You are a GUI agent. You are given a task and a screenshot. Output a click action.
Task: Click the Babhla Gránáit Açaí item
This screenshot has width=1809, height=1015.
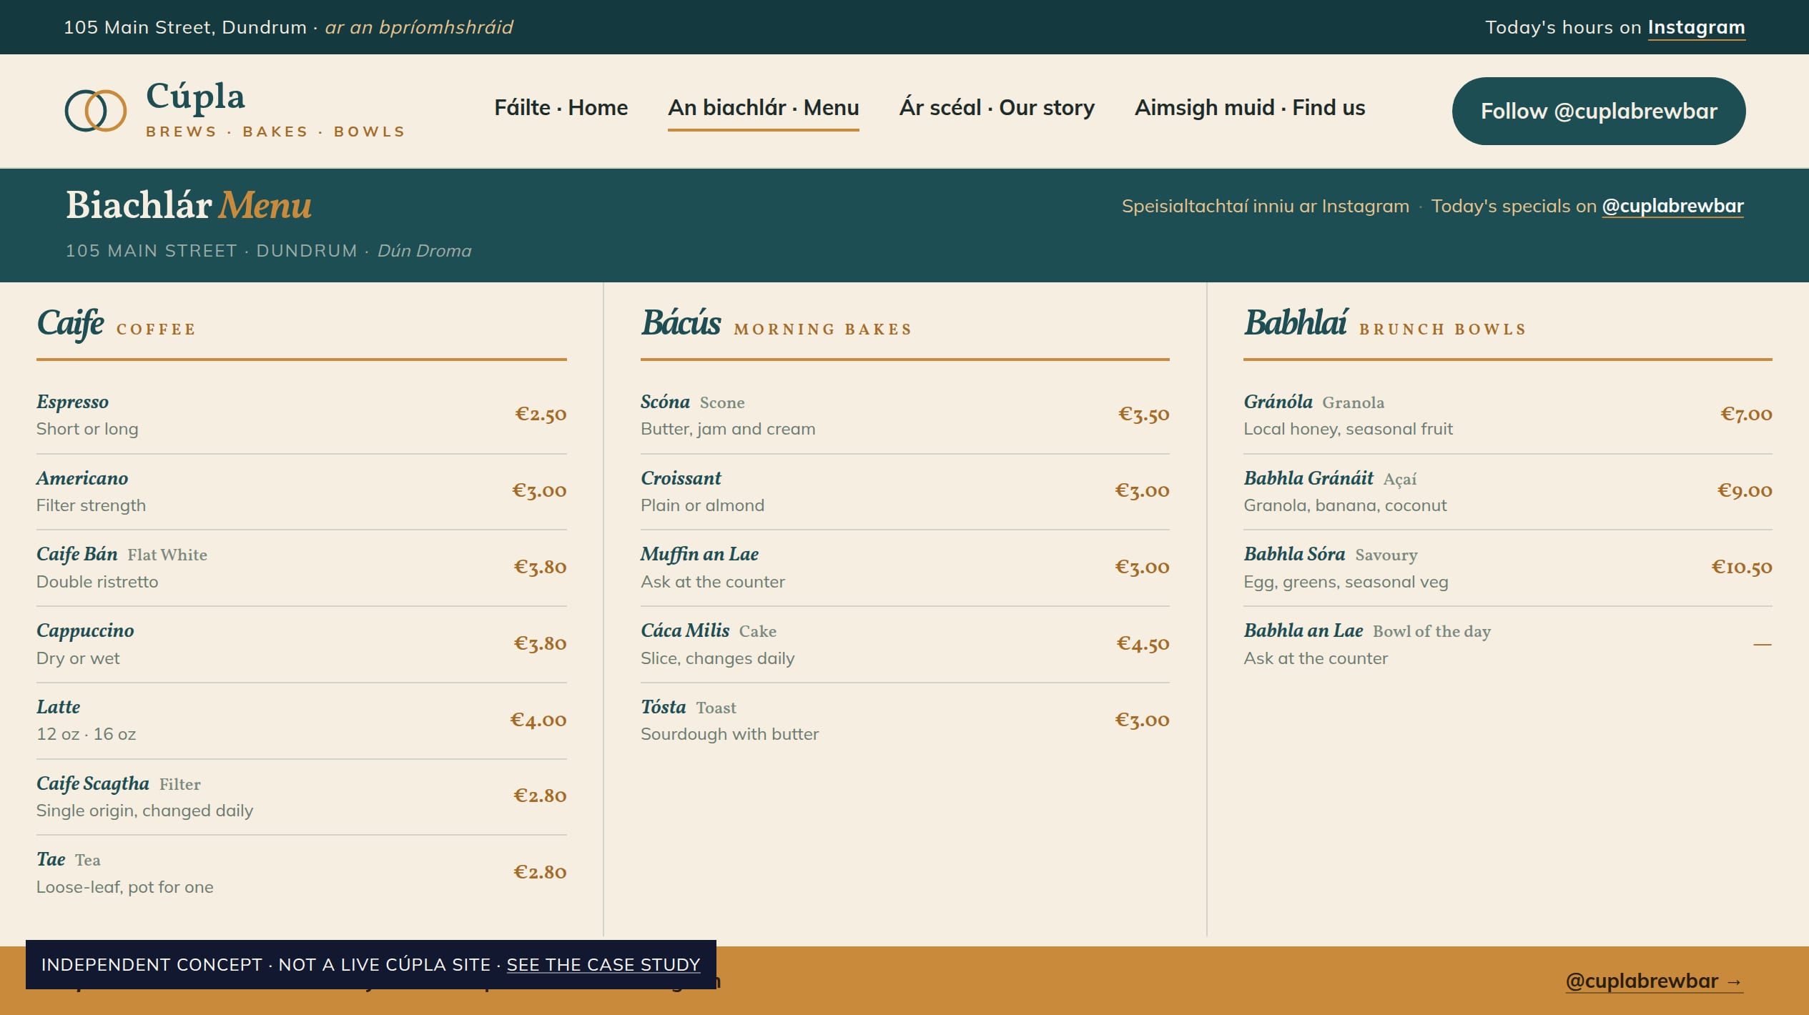point(1330,478)
